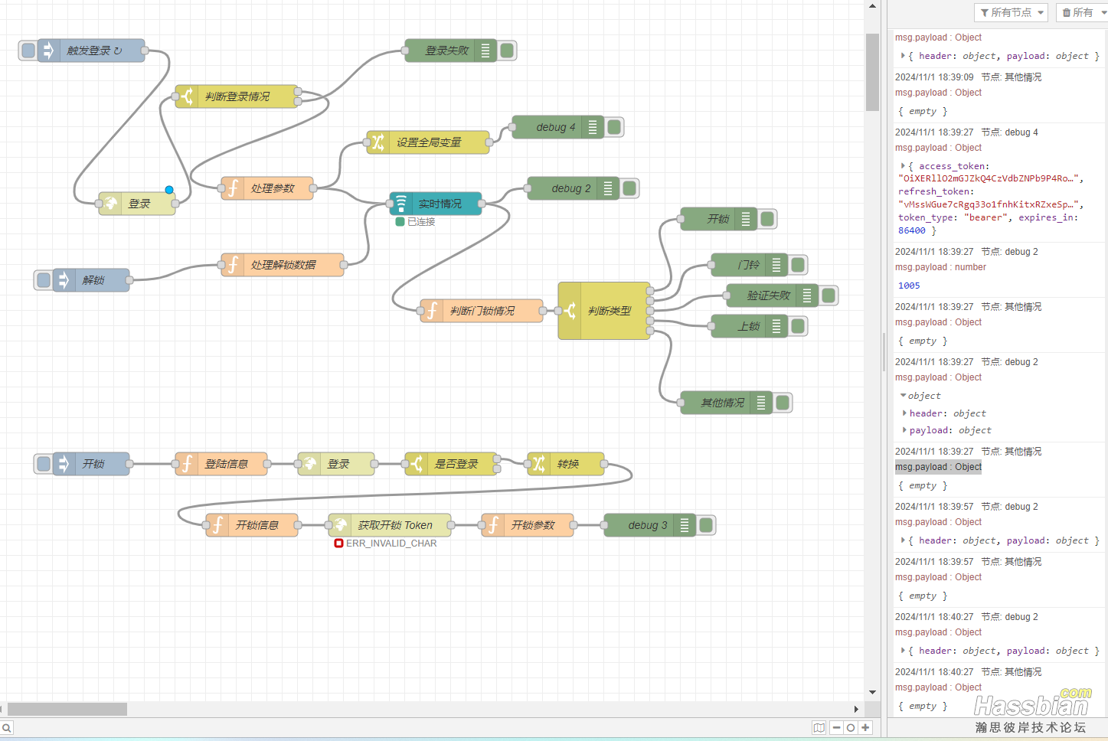Viewport: 1108px width, 741px height.
Task: Click the 触发登录 inject arrow icon
Action: (49, 51)
